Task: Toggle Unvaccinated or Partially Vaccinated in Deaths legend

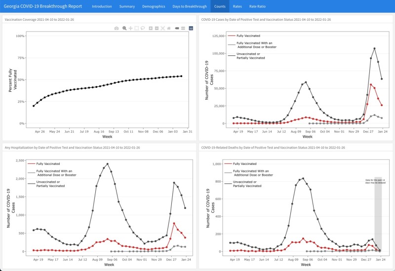Action: [243, 184]
